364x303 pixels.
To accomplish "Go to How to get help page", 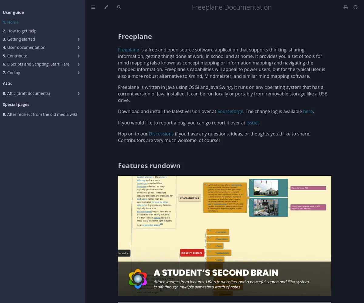I will [22, 31].
